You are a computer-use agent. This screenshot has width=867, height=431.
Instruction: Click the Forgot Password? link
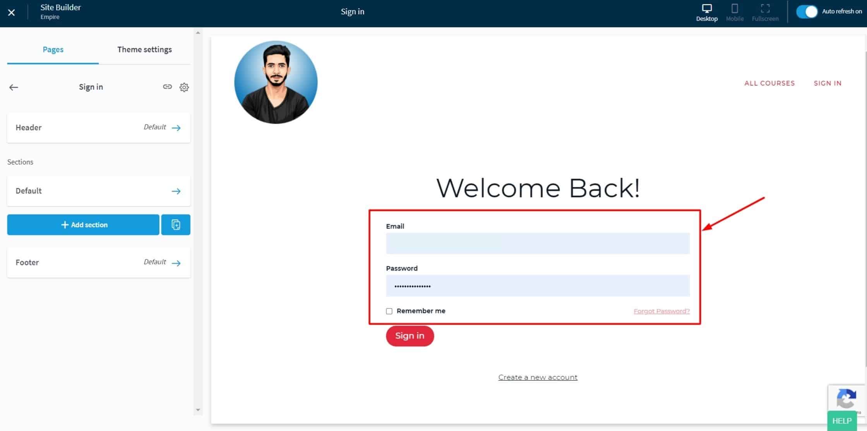[661, 311]
